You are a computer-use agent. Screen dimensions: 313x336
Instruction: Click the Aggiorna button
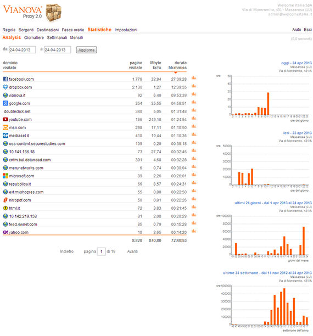pos(86,50)
